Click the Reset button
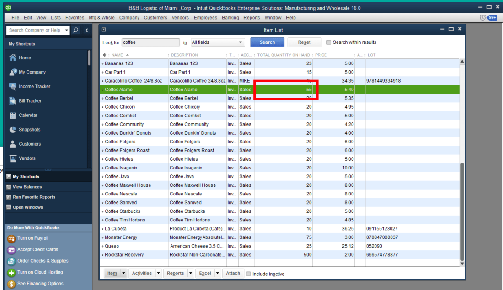Screen dimensions: 503x290 tap(304, 42)
